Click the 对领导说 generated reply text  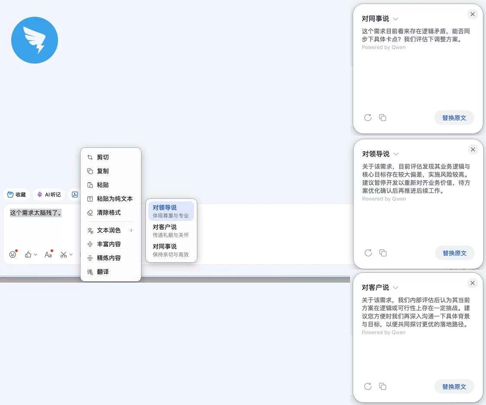coord(416,179)
